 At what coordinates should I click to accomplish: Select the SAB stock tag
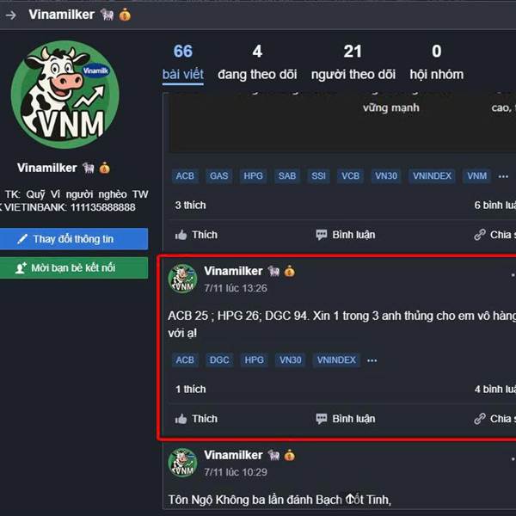click(287, 176)
